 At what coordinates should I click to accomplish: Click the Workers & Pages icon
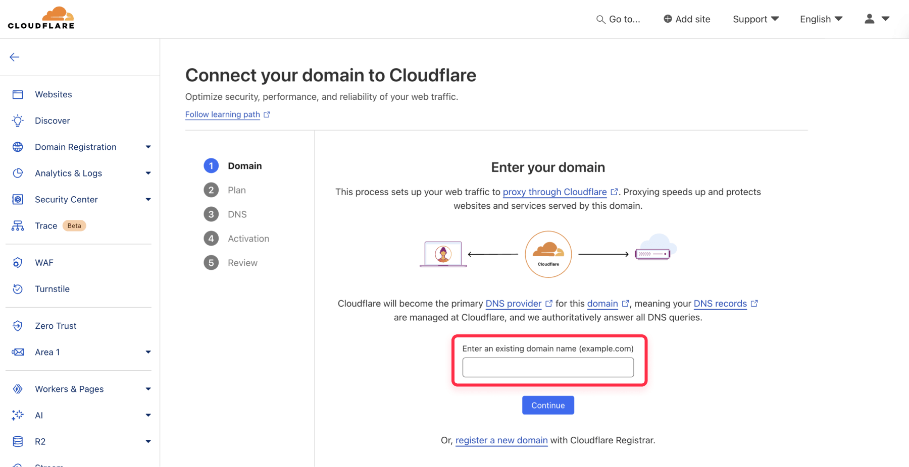pos(18,389)
